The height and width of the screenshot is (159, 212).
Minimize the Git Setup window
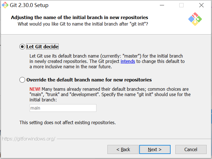click(x=162, y=5)
